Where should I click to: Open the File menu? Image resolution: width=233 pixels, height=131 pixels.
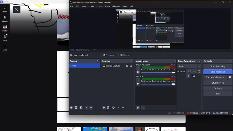[72, 6]
